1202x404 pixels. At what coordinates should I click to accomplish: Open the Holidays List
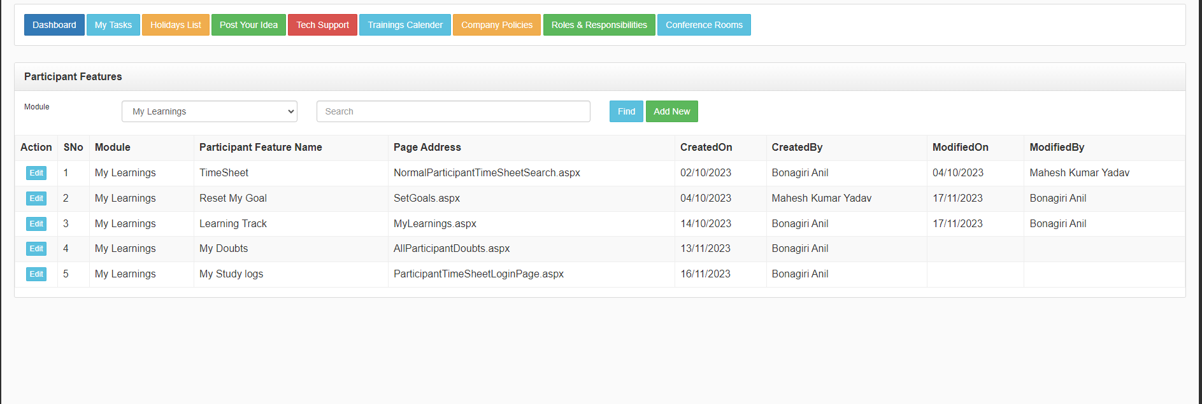175,25
